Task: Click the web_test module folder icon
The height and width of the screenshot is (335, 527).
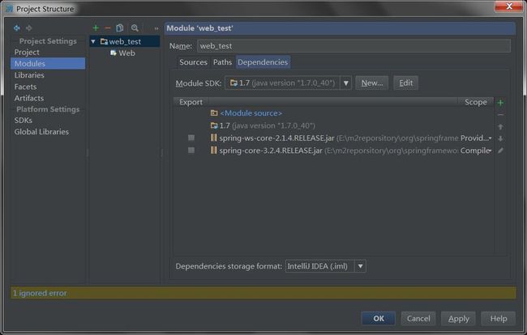Action: pyautogui.click(x=105, y=41)
